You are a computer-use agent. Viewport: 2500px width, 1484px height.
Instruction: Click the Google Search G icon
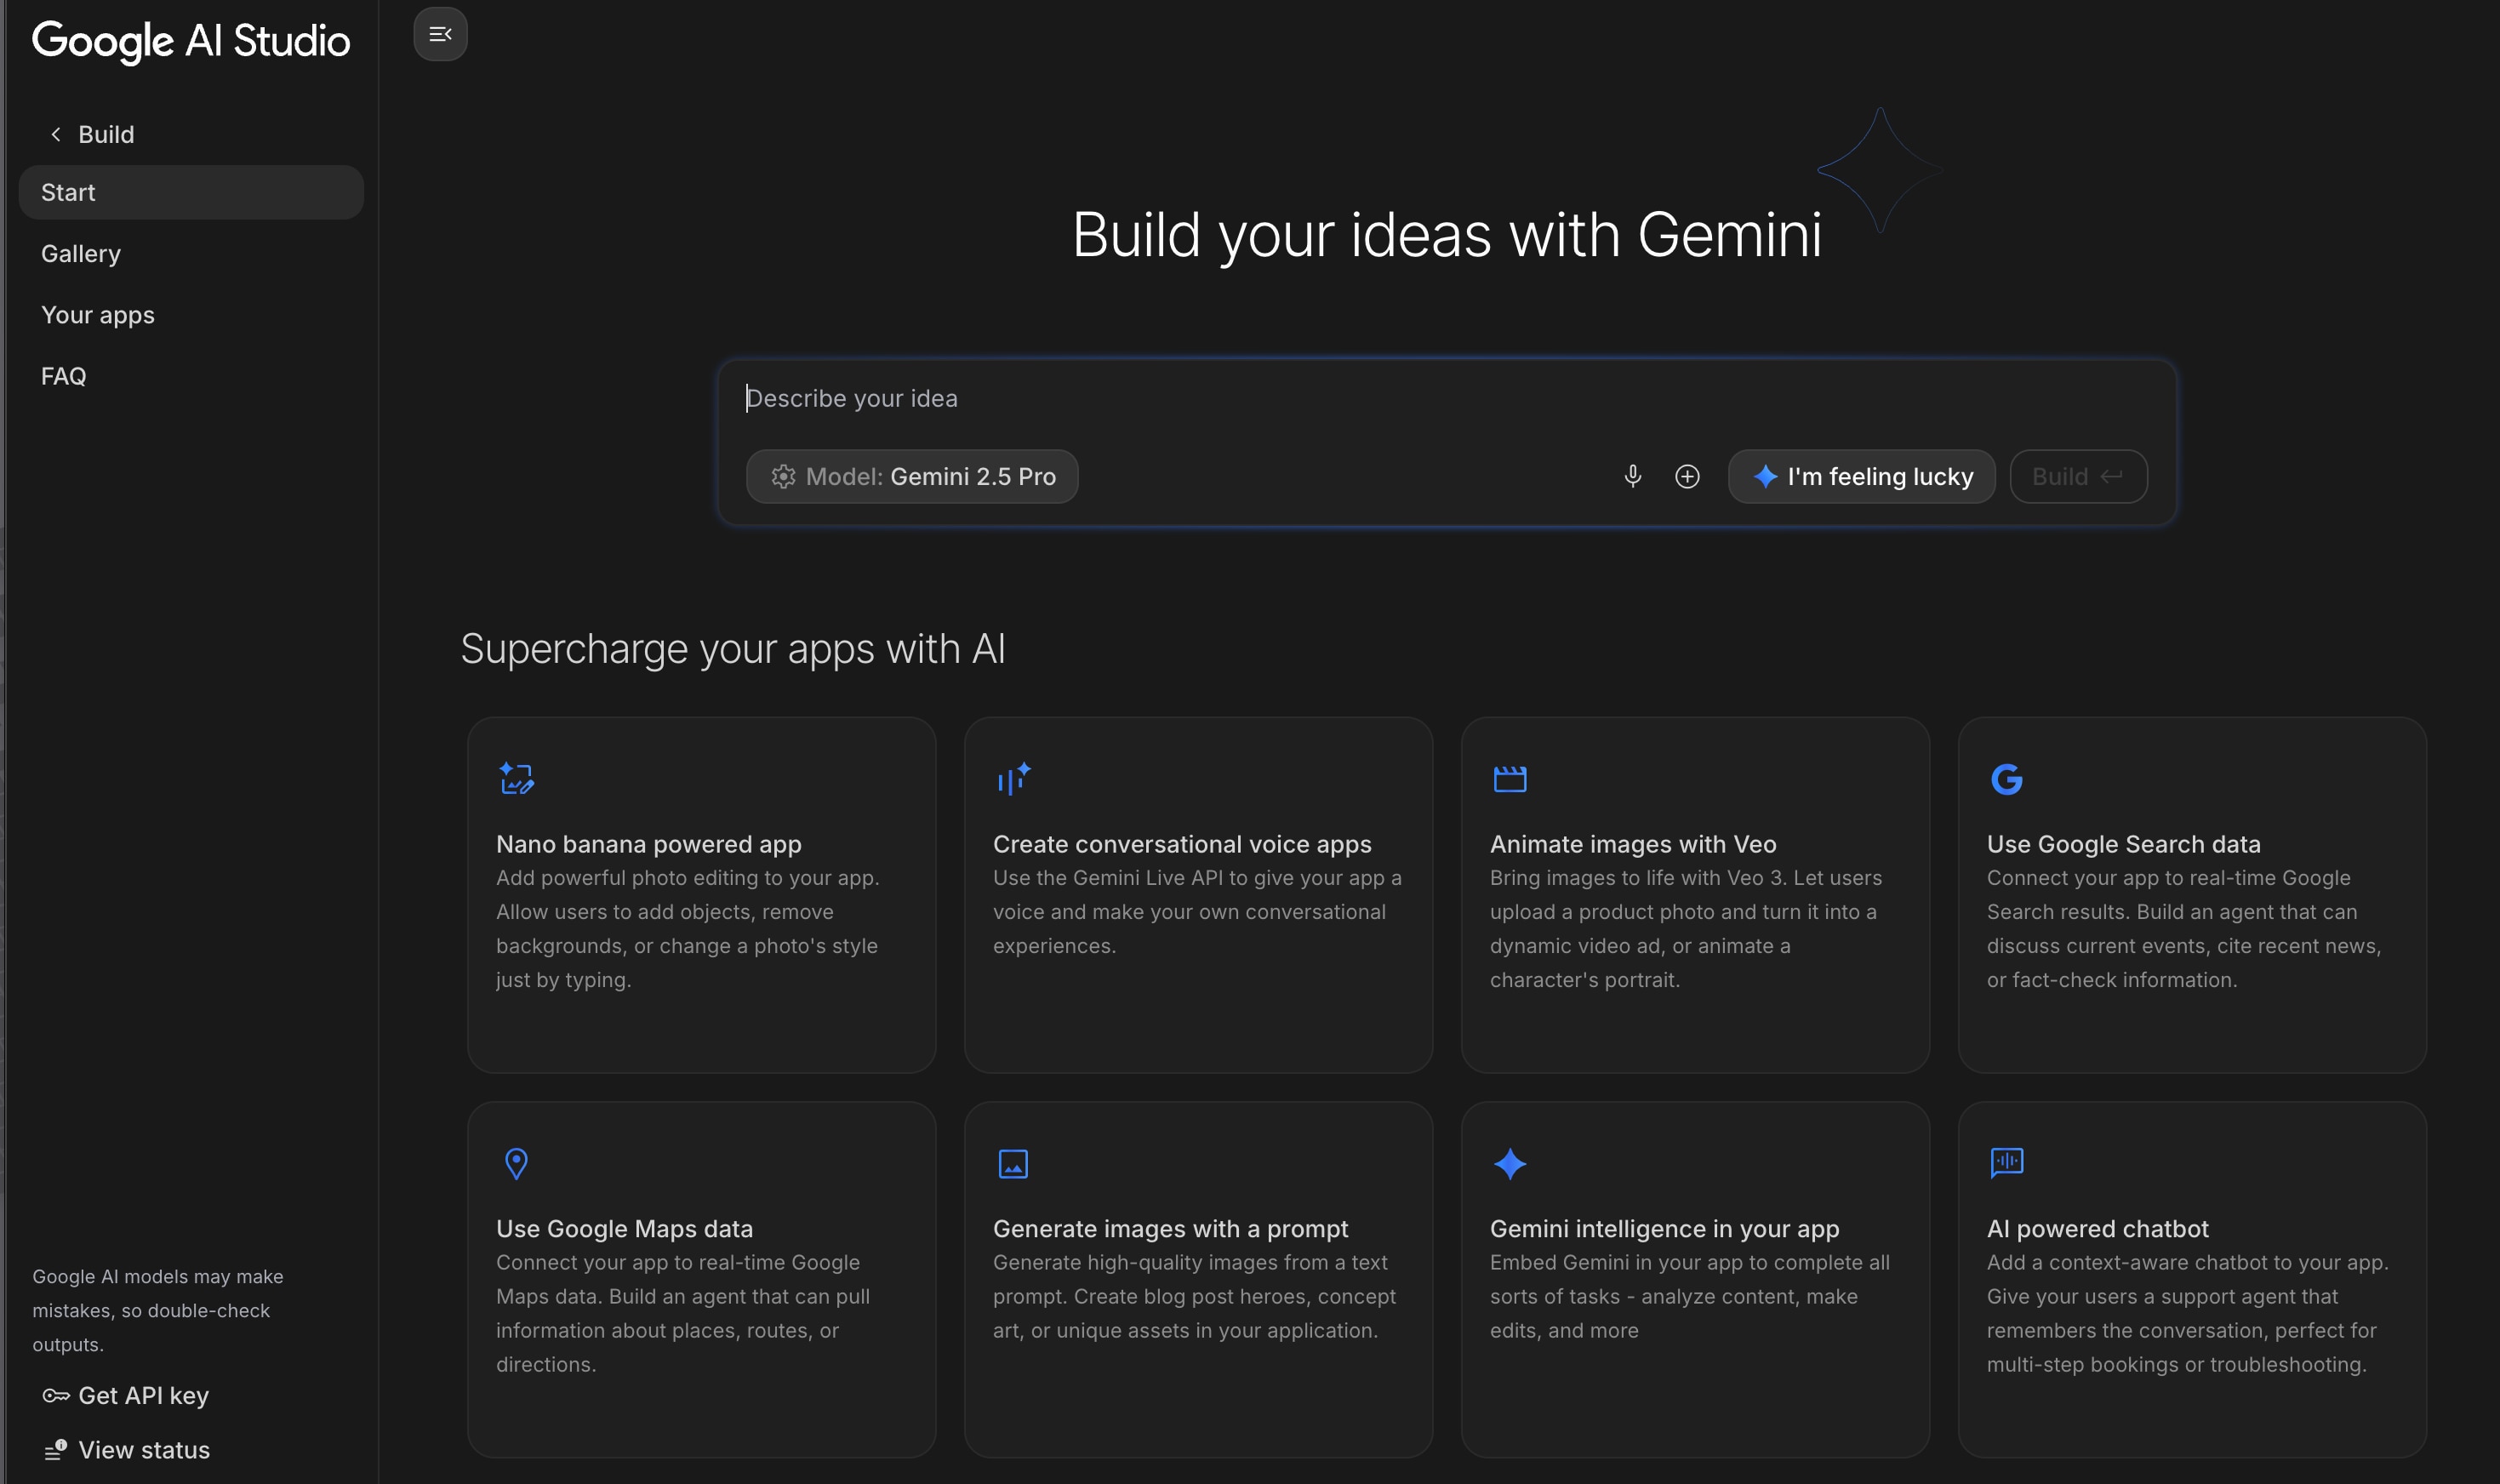pyautogui.click(x=2006, y=778)
